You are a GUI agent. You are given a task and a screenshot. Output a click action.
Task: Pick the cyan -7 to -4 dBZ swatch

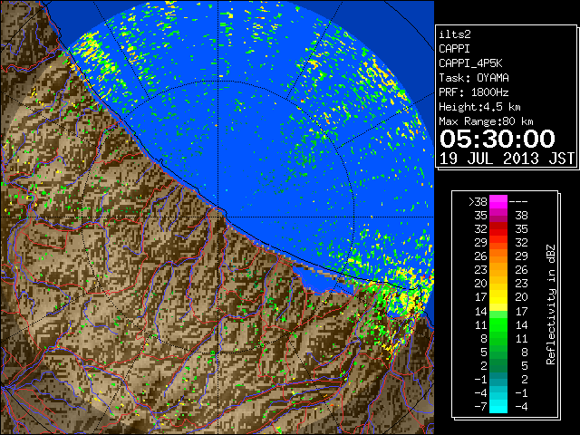tap(498, 406)
